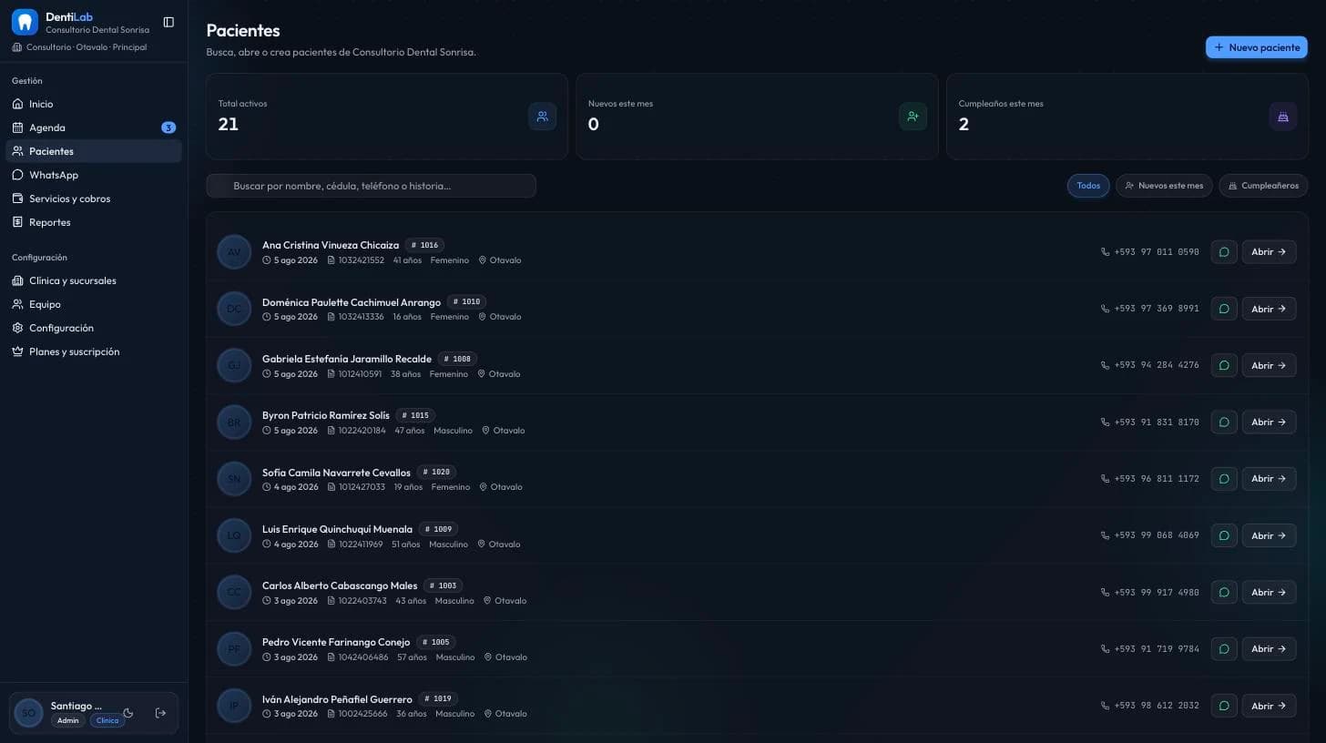The height and width of the screenshot is (743, 1326).
Task: Click the Total activos users icon
Action: click(x=542, y=117)
